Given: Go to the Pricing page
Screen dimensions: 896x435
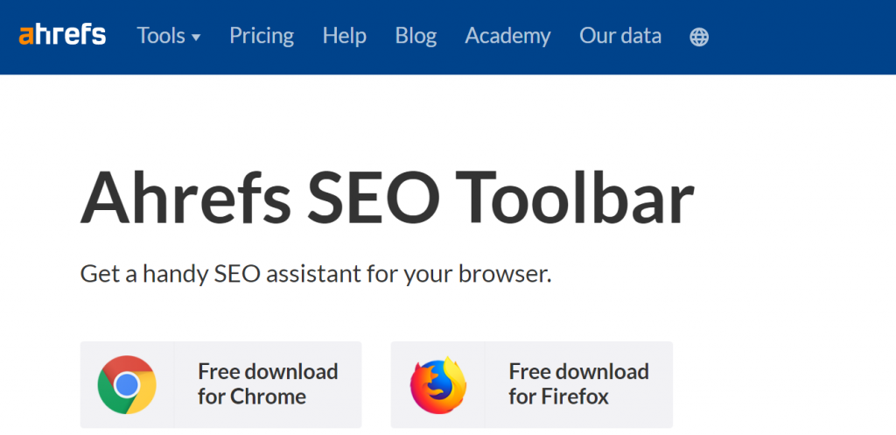Looking at the screenshot, I should pos(262,37).
